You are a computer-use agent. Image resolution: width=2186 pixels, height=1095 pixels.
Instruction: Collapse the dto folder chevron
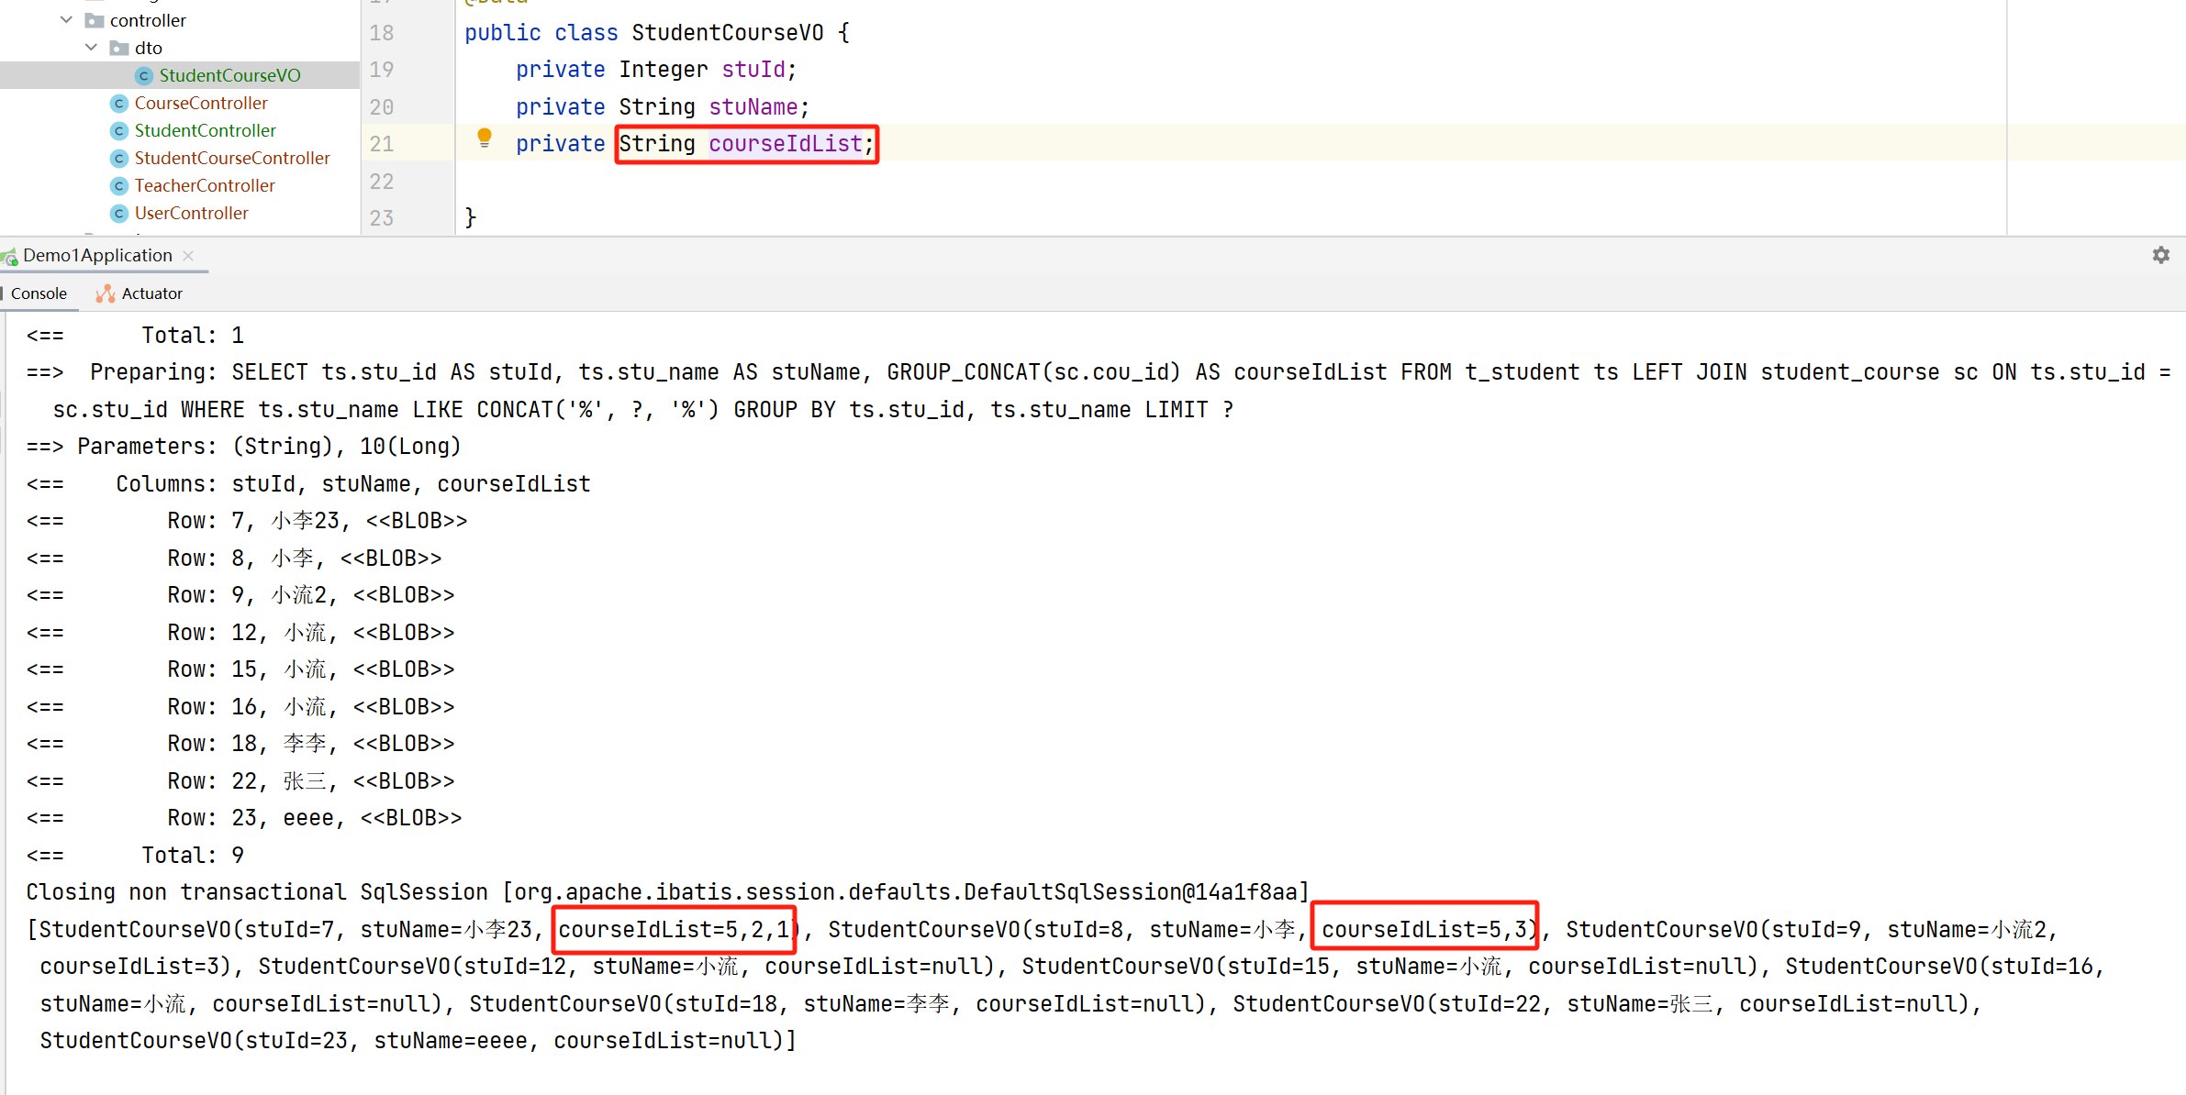91,48
